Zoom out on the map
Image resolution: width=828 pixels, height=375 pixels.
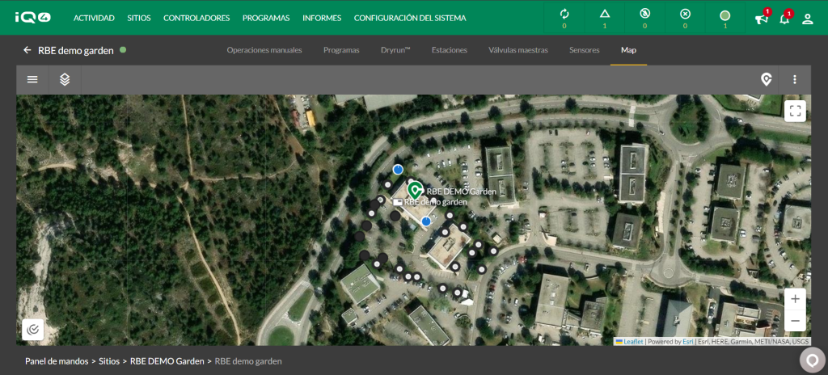[x=796, y=321]
